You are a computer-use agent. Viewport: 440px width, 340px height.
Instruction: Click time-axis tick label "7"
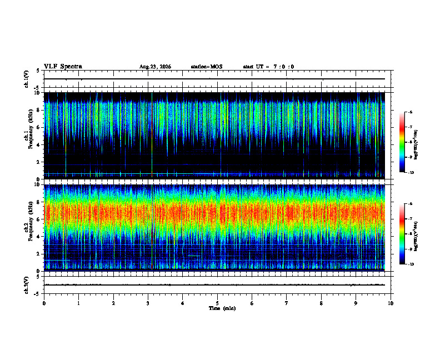click(287, 303)
